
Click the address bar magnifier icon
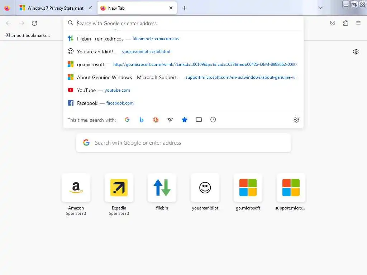click(71, 23)
